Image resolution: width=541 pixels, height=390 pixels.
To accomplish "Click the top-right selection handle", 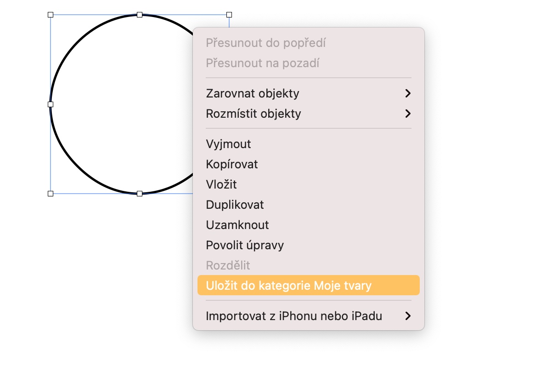I will tap(229, 15).
